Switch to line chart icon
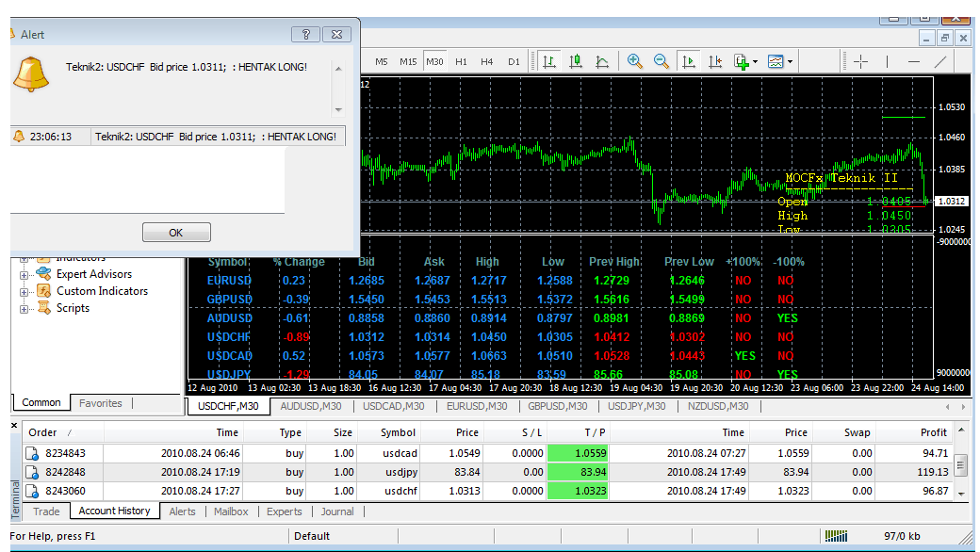Image resolution: width=980 pixels, height=552 pixels. click(x=602, y=61)
